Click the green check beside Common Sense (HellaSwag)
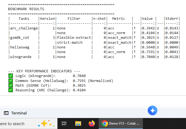 (11, 81)
